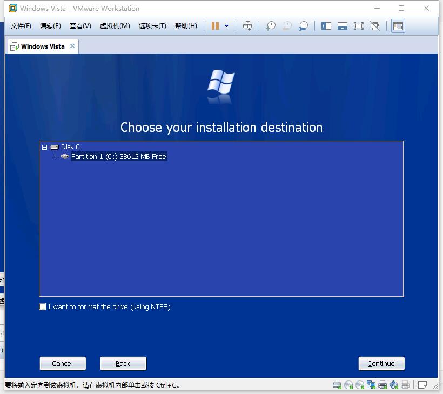
Task: Go back with the Back button
Action: click(x=123, y=364)
